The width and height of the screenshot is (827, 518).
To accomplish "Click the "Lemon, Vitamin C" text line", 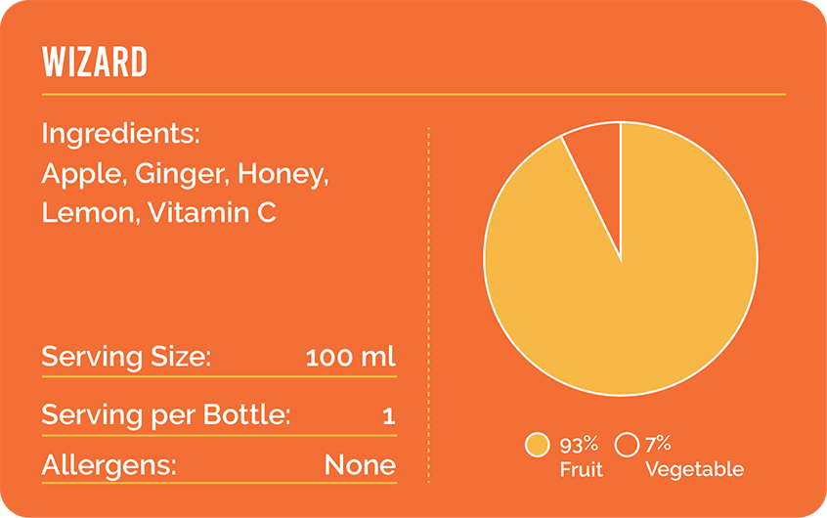I will click(158, 212).
